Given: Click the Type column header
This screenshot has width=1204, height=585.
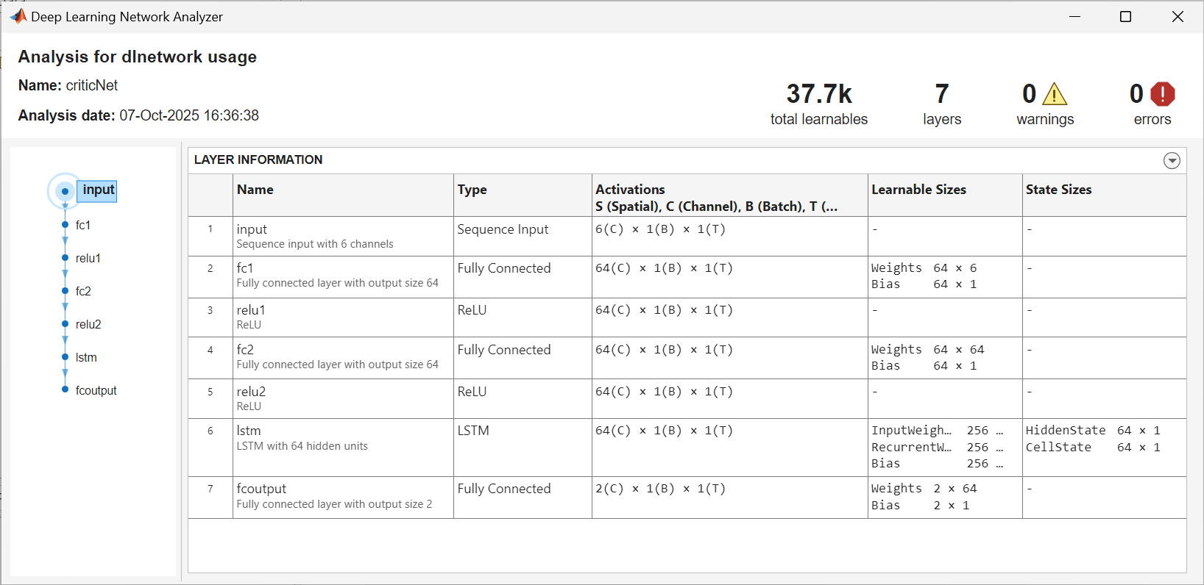Looking at the screenshot, I should pos(472,190).
